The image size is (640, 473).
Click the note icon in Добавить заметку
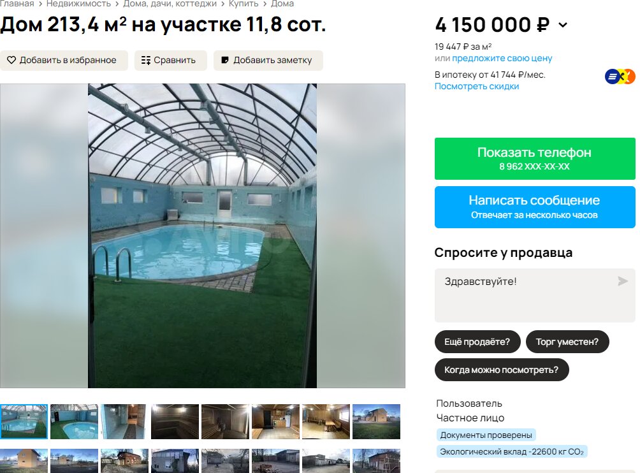225,60
